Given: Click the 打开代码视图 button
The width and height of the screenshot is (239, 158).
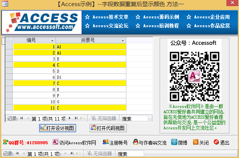Looking at the screenshot, I should [108, 128].
